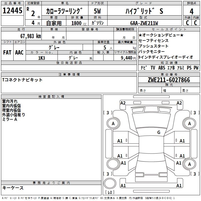Select グレー under the 外装色 header
Screen dimensions: 201x201
(54, 47)
